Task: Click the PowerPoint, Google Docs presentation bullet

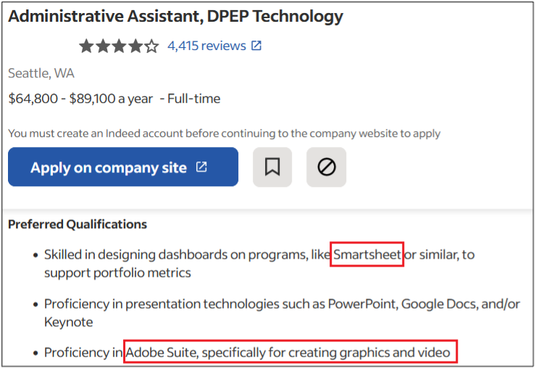Action: 282,313
